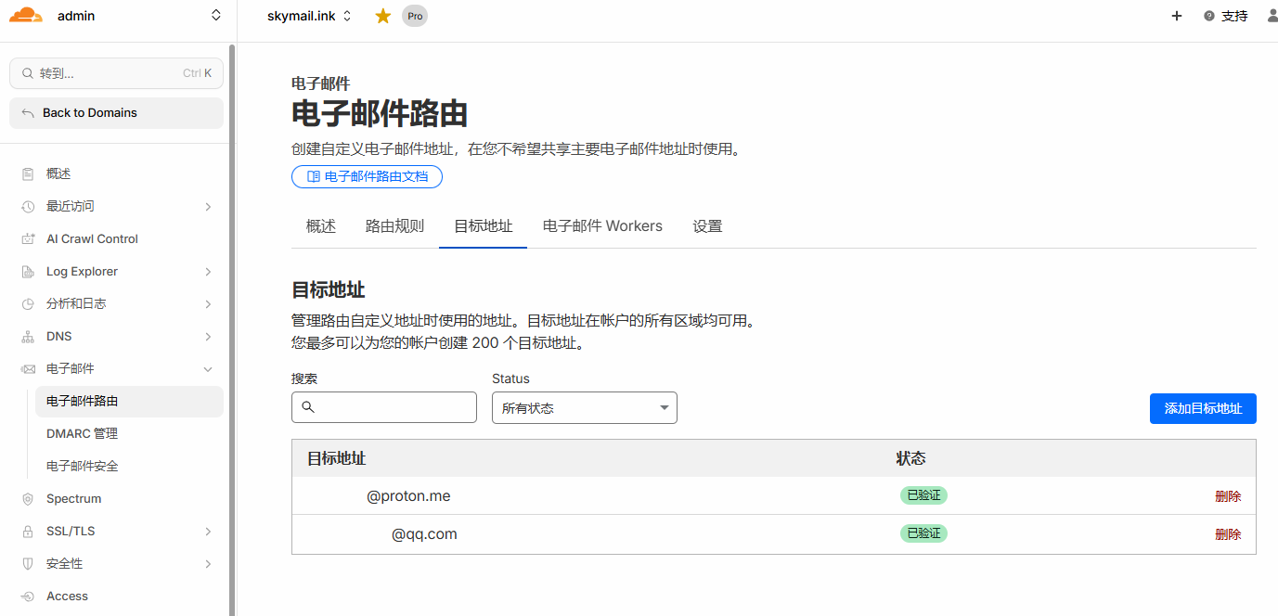1278x616 pixels.
Task: Open the admin account switcher
Action: click(x=139, y=16)
